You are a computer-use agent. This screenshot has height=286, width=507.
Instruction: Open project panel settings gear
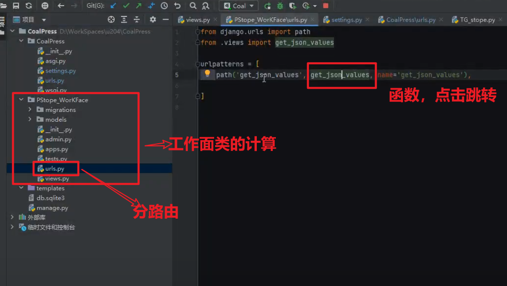pyautogui.click(x=153, y=20)
